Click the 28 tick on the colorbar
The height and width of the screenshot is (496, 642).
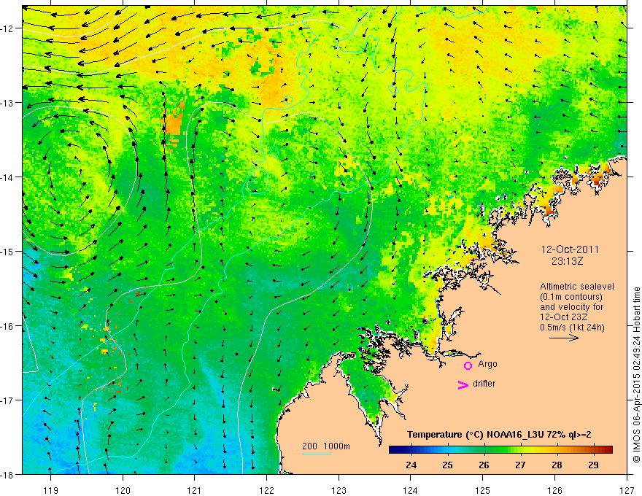point(557,465)
